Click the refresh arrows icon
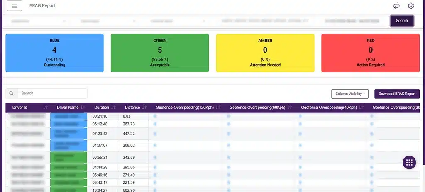 (x=396, y=6)
